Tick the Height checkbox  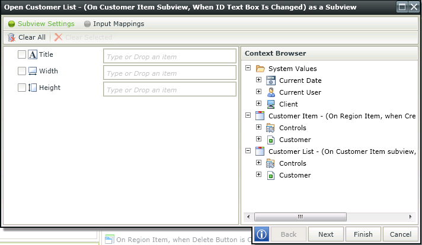[x=22, y=88]
